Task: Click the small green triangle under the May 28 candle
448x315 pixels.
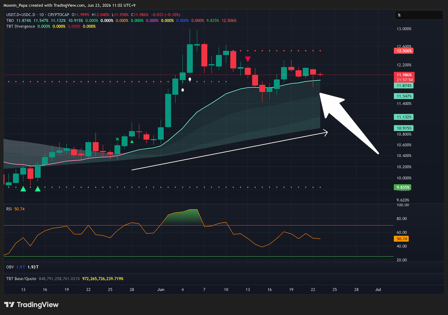Action: click(x=132, y=141)
